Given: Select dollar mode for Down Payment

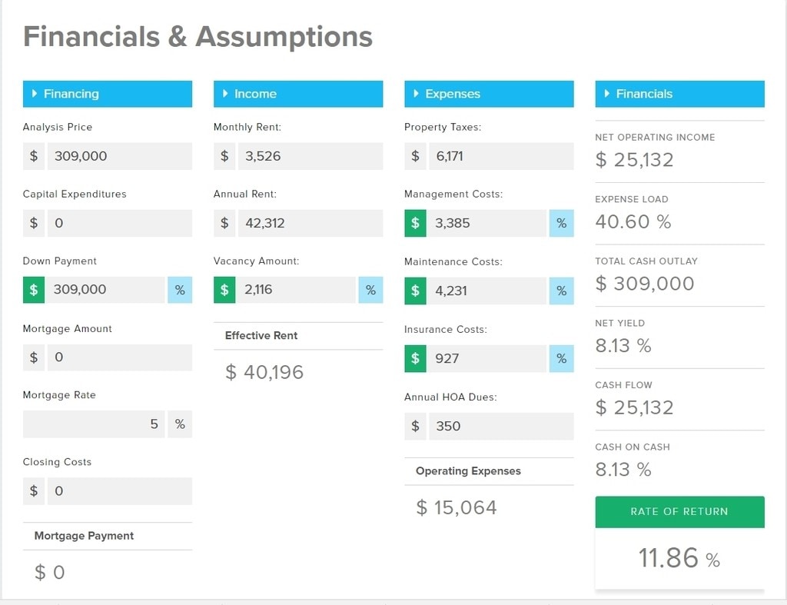Looking at the screenshot, I should (x=34, y=290).
